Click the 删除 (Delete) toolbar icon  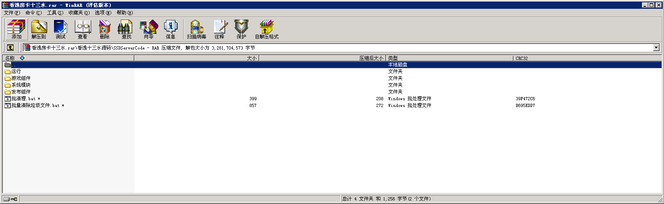point(104,29)
